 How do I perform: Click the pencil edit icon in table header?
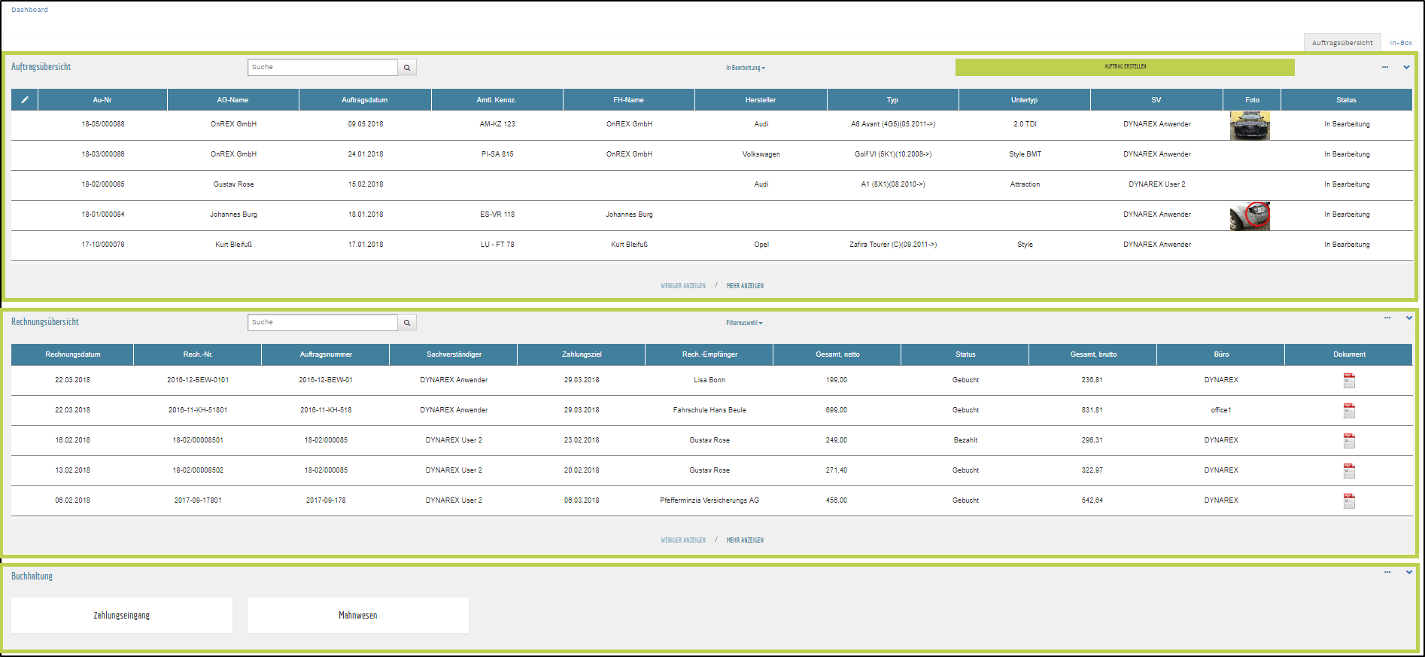point(25,99)
